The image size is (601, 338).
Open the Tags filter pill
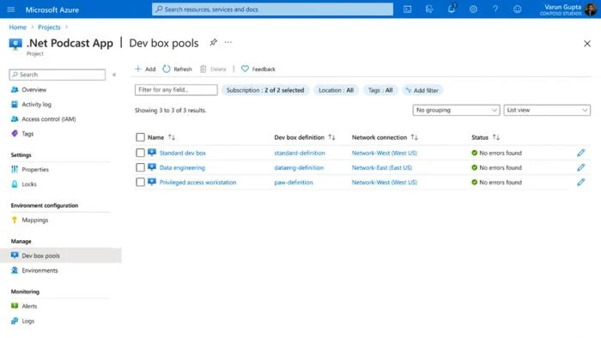pos(380,90)
